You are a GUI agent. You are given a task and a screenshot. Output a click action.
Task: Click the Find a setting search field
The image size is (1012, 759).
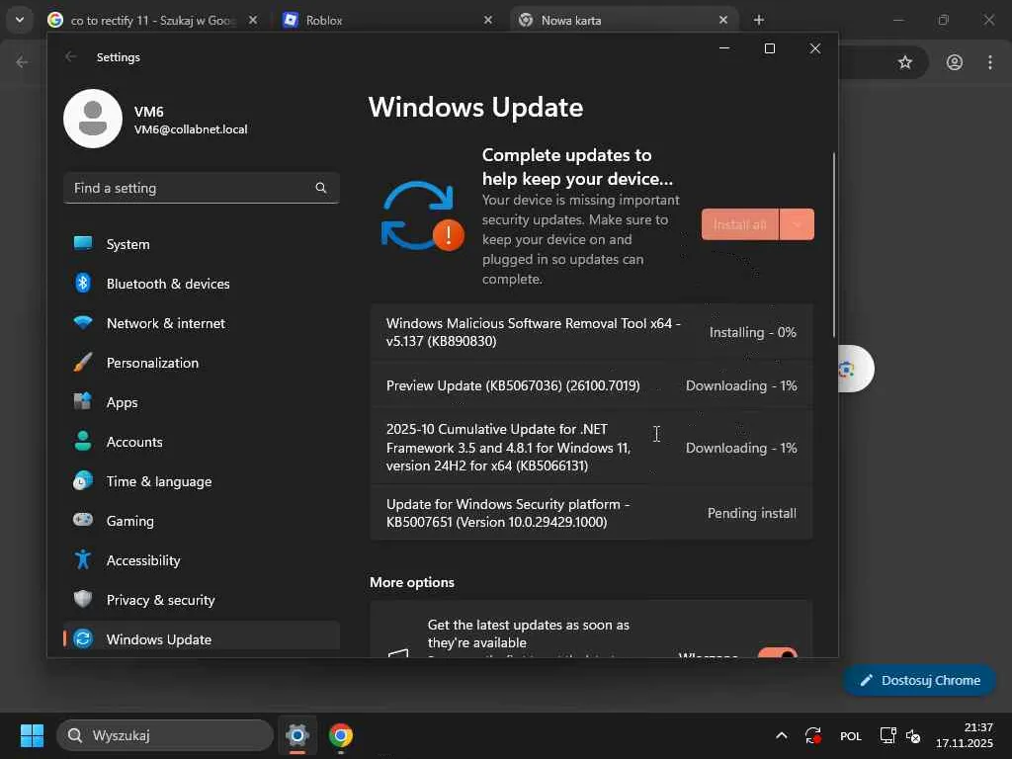click(202, 188)
